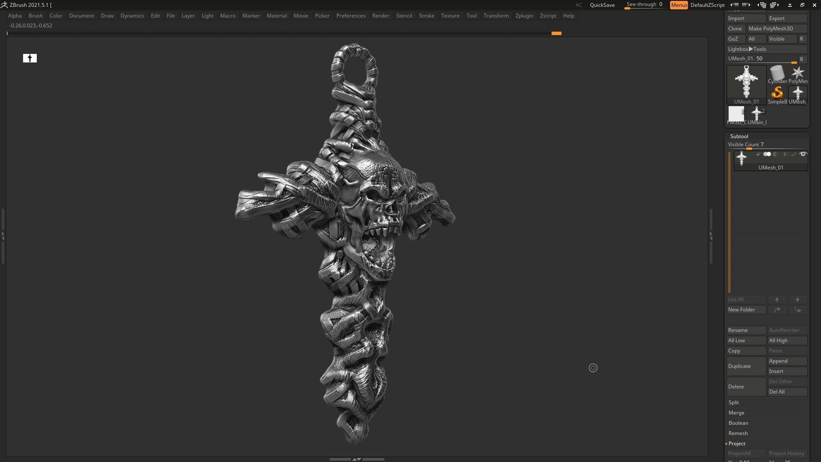Move subtool down with the down arrow
Screen dimensions: 821x462
797,299
